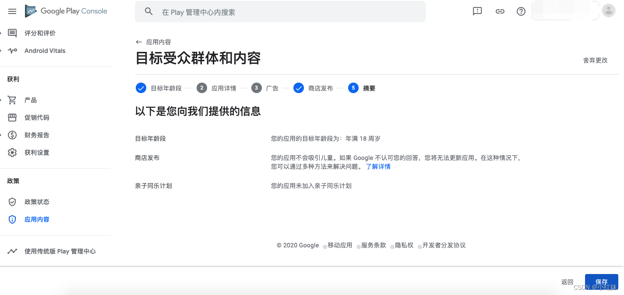Click the 保存 button
624x295 pixels.
(x=601, y=282)
